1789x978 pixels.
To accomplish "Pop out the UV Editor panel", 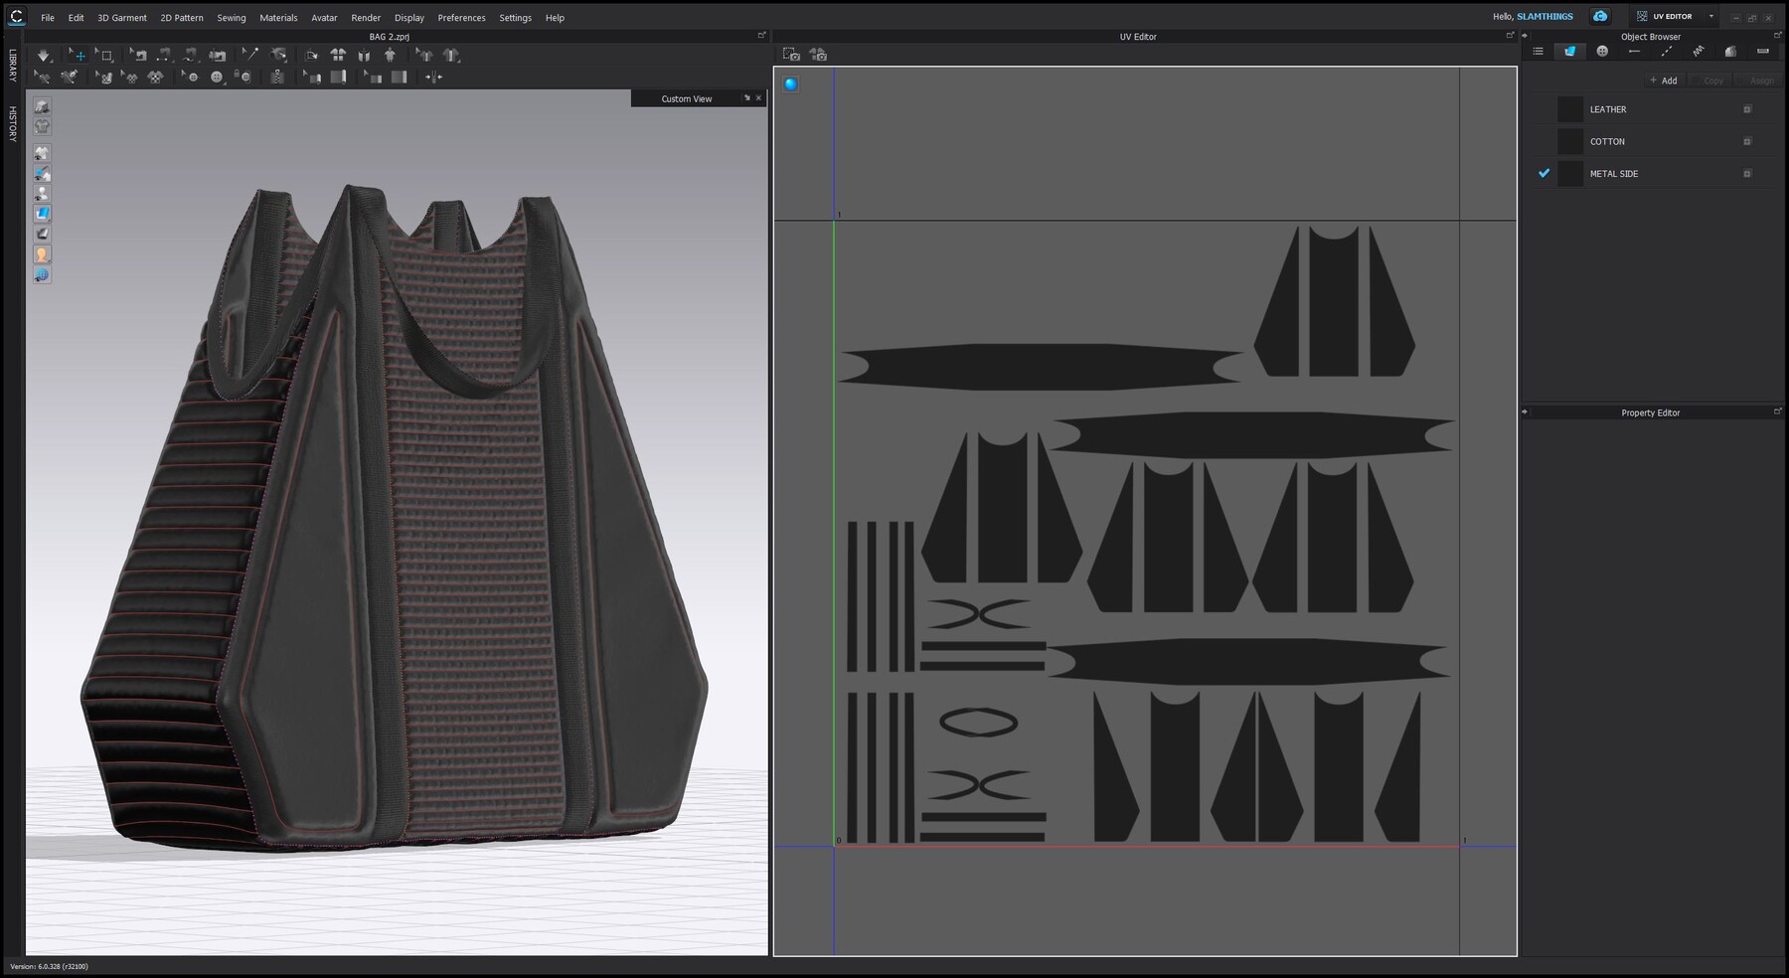I will click(x=1510, y=36).
